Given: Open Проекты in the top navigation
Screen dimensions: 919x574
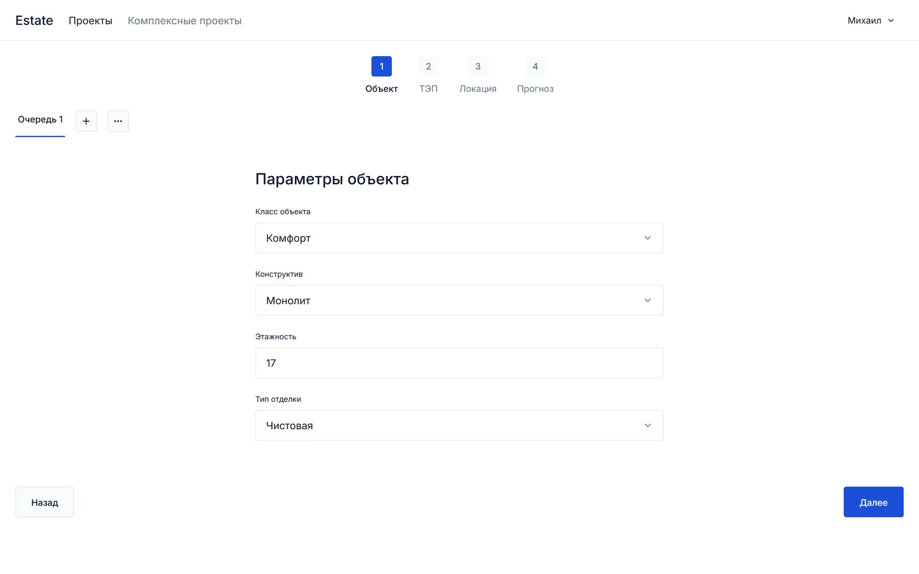Looking at the screenshot, I should click(91, 20).
